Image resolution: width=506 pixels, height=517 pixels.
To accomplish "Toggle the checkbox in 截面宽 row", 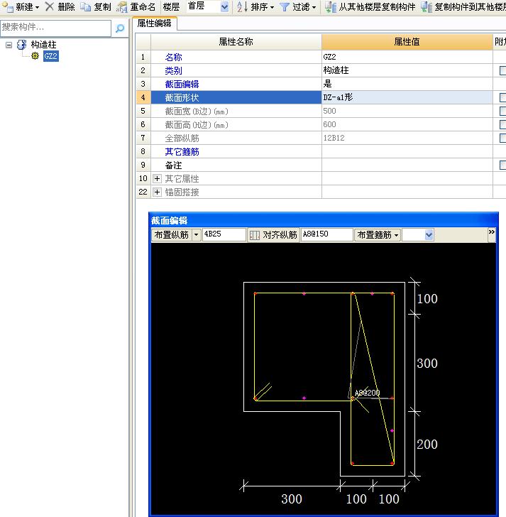I will (502, 111).
